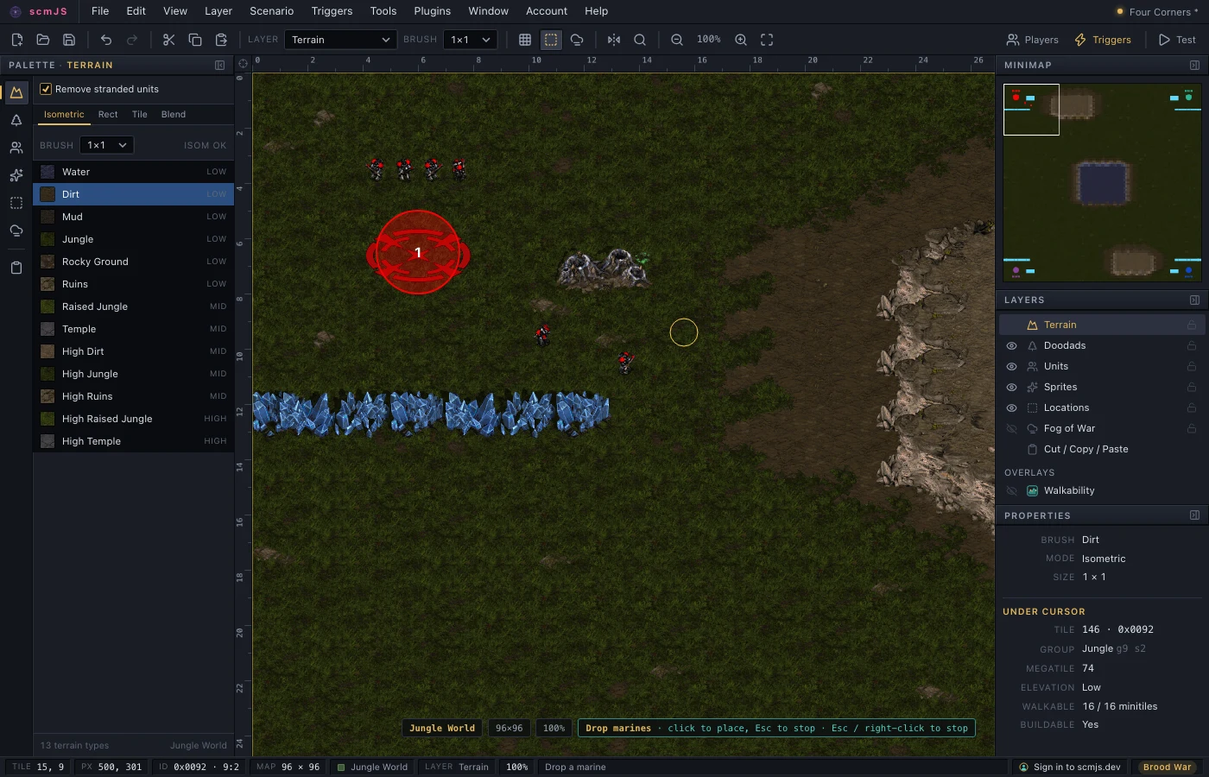This screenshot has height=777, width=1209.
Task: Open the find magnifier in the toolbar
Action: (x=640, y=40)
